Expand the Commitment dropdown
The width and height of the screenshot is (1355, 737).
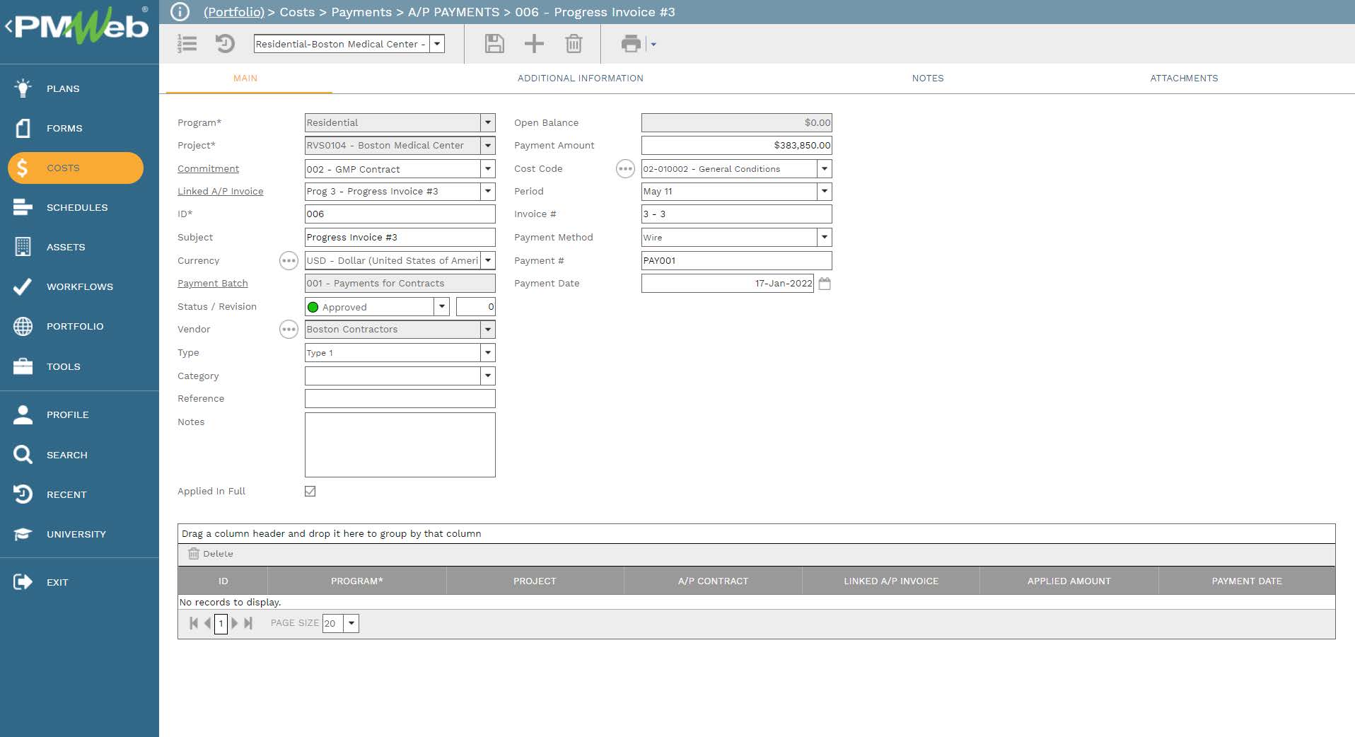tap(488, 169)
